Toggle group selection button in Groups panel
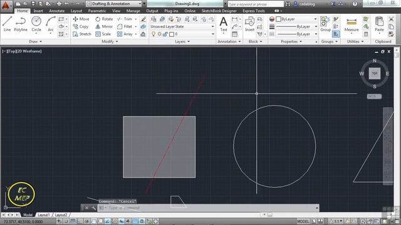The height and width of the screenshot is (225, 401). pyautogui.click(x=336, y=34)
